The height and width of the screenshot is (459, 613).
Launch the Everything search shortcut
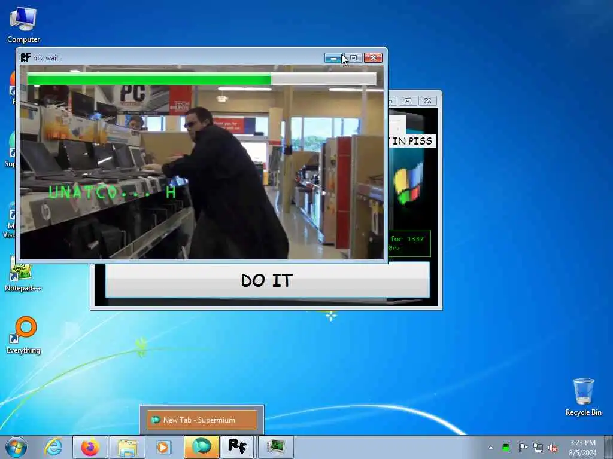(x=23, y=335)
